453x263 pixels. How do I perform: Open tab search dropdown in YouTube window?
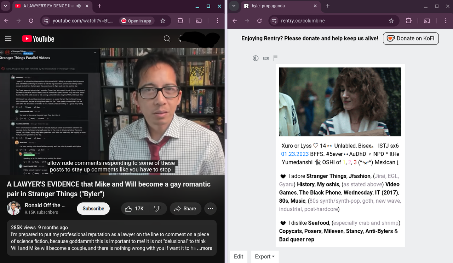pyautogui.click(x=5, y=6)
